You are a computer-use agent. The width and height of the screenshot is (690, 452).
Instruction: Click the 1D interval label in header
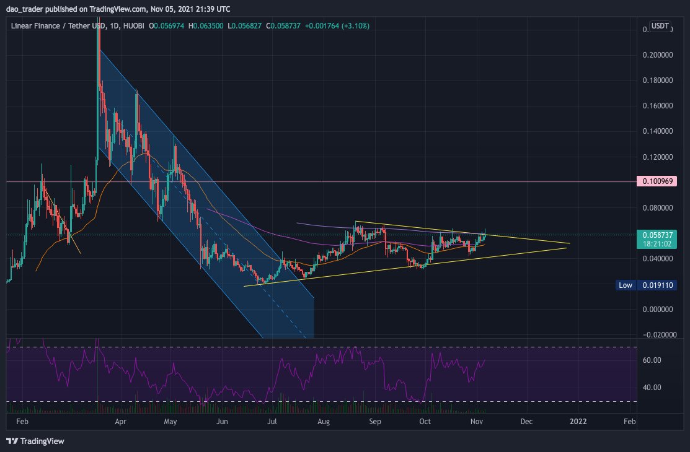click(x=115, y=26)
